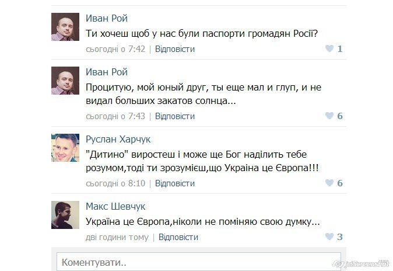Open the 'сьогодні о 7:42' timestamp
Viewport: 393px width, 271px height.
[115, 49]
